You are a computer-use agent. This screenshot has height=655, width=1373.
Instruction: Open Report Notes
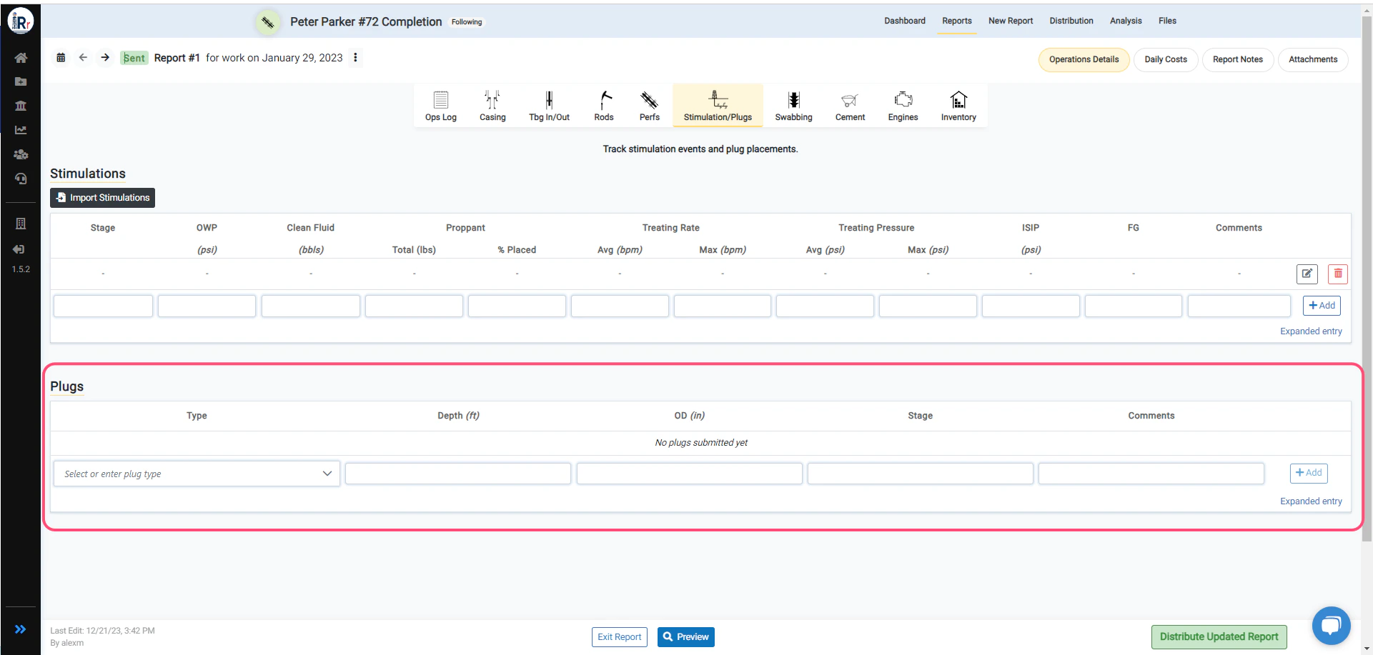tap(1237, 59)
